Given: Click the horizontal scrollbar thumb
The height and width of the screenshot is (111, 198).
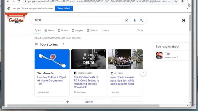Looking at the screenshot, I should point(83,105).
